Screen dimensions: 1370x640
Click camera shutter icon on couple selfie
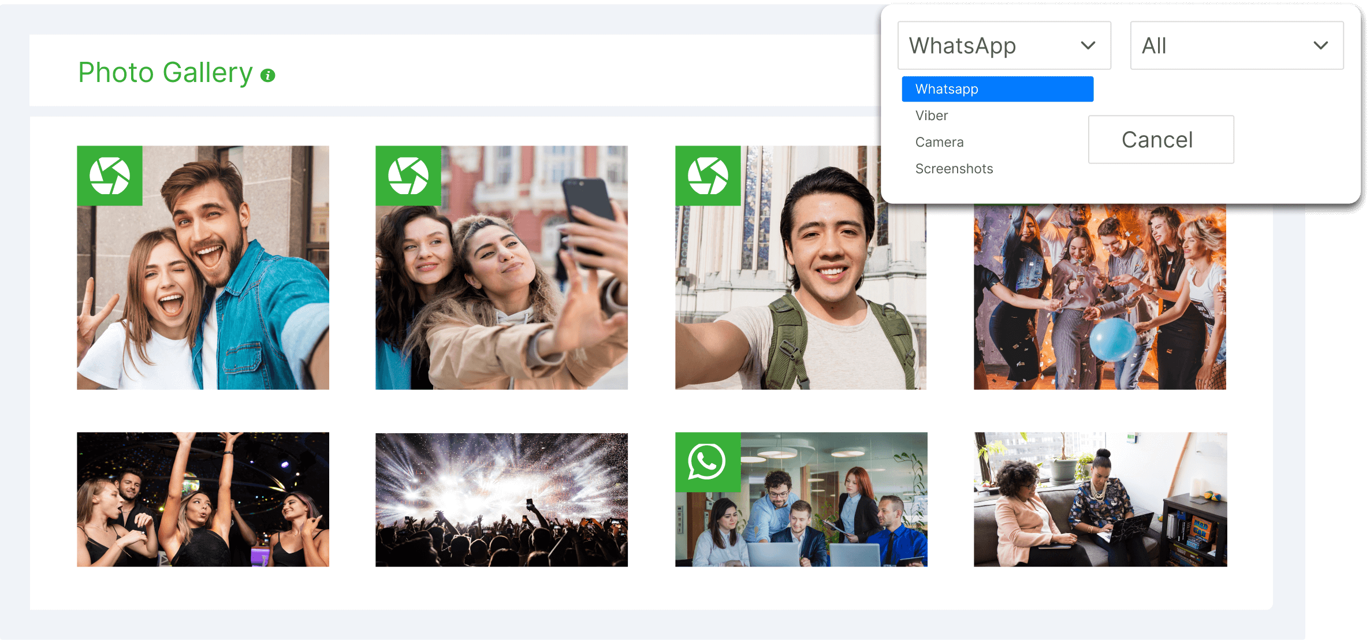(110, 176)
